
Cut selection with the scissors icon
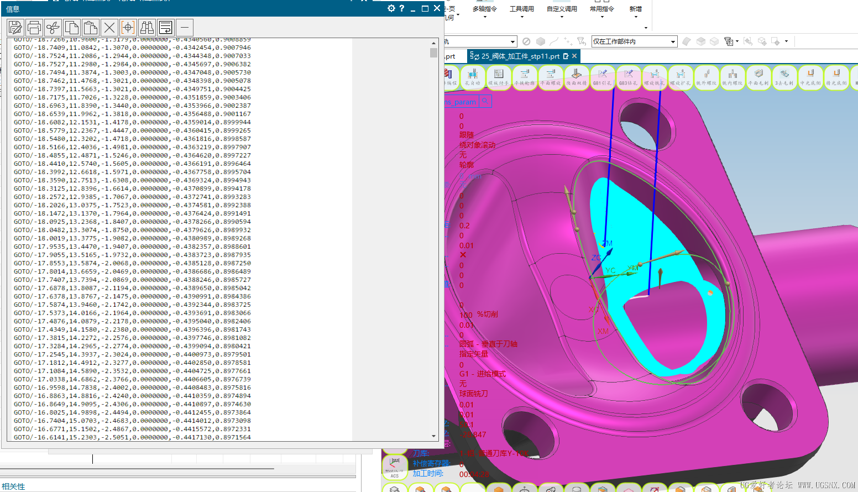[x=53, y=27]
